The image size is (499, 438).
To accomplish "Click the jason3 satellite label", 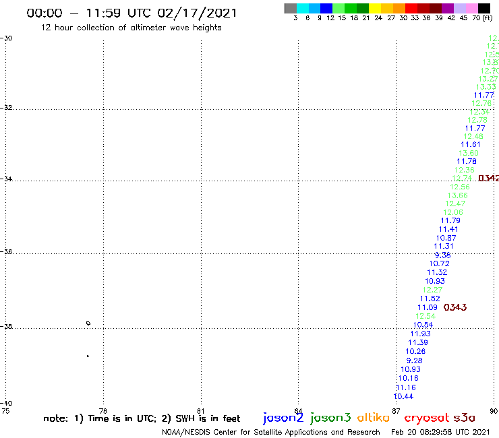I will coord(330,418).
